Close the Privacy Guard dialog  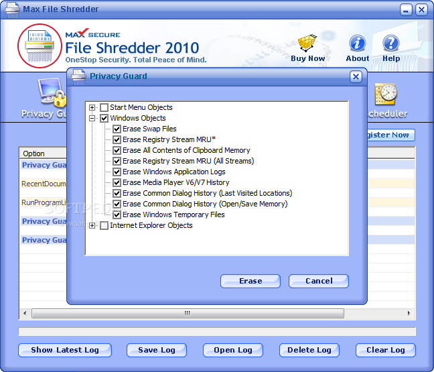coord(356,76)
